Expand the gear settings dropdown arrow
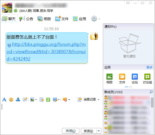155x135 pixels. 99,19
